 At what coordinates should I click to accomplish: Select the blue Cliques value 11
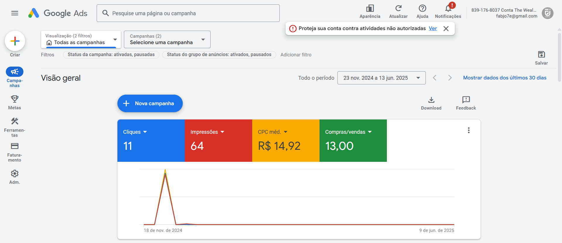pos(128,146)
